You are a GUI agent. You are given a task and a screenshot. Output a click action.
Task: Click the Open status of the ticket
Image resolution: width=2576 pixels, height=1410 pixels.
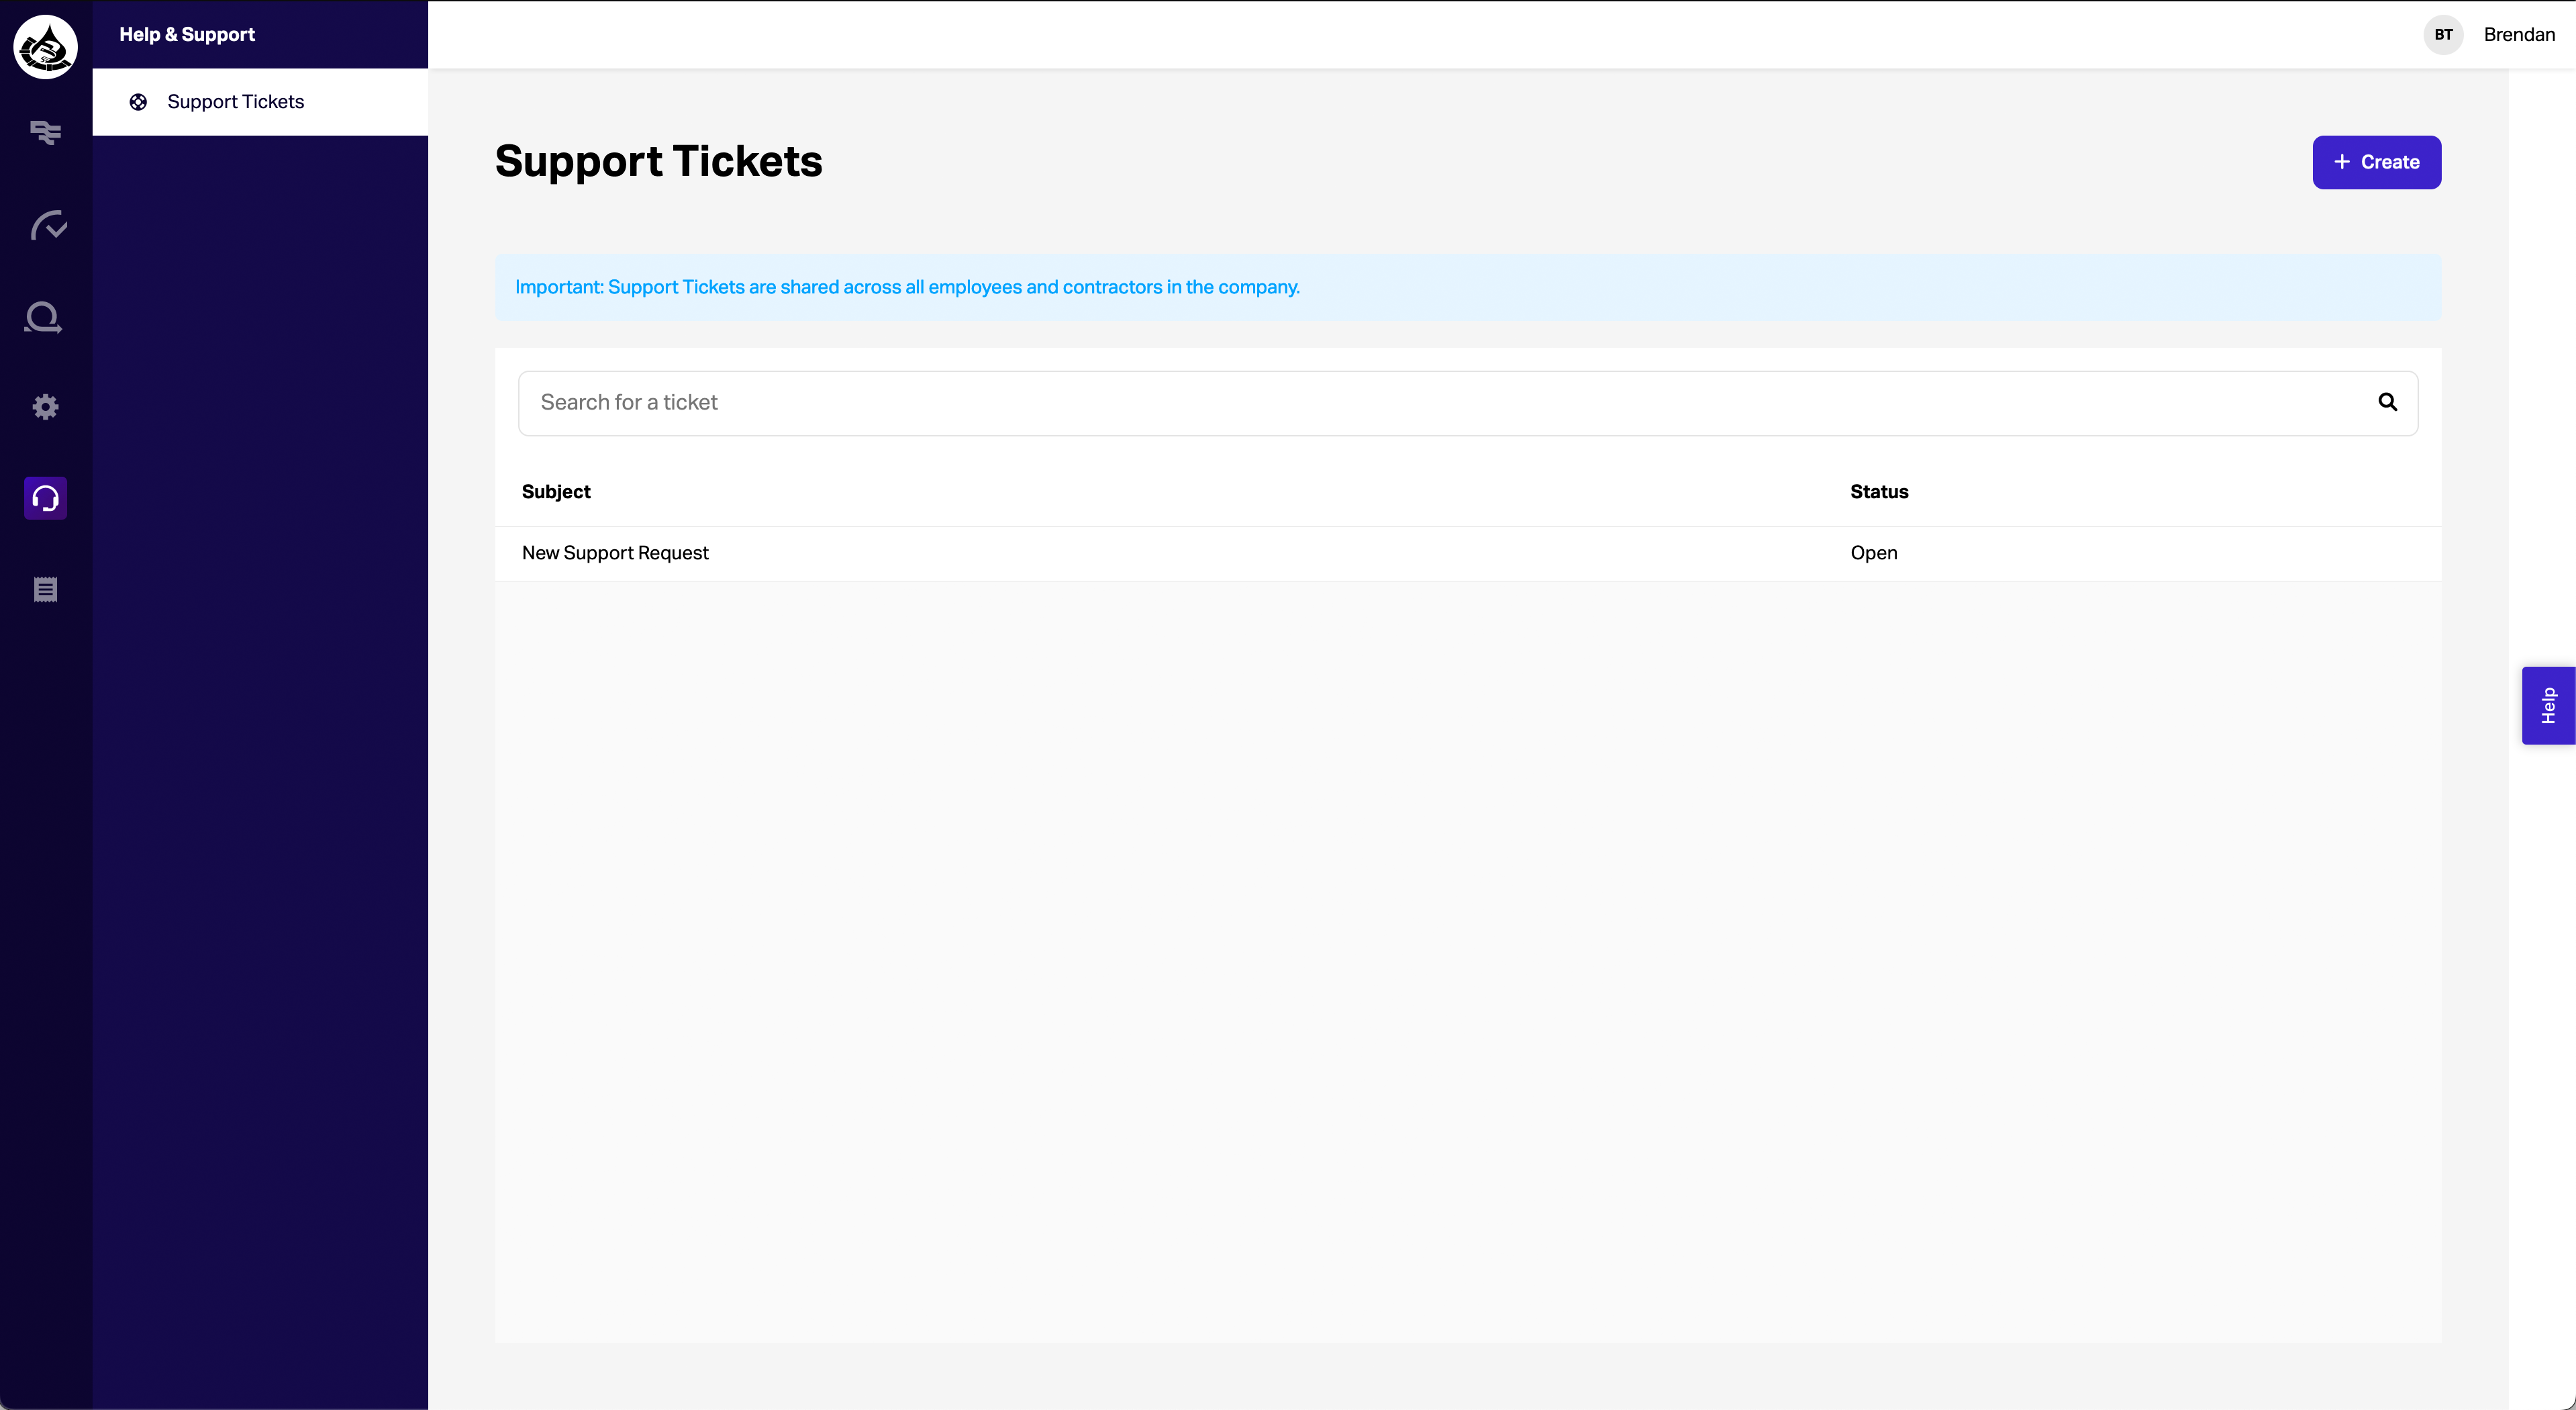1873,553
